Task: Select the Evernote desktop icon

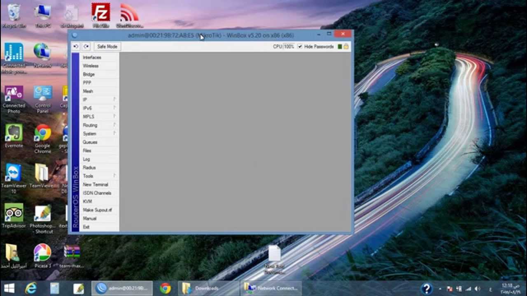Action: pos(14,136)
